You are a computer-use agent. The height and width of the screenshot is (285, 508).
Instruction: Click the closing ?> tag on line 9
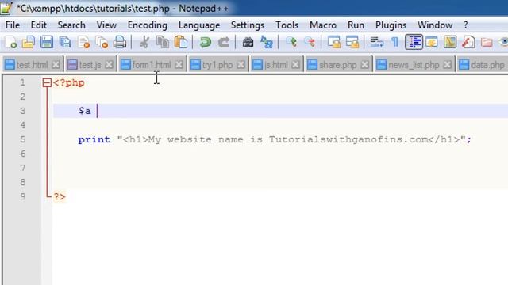[60, 196]
